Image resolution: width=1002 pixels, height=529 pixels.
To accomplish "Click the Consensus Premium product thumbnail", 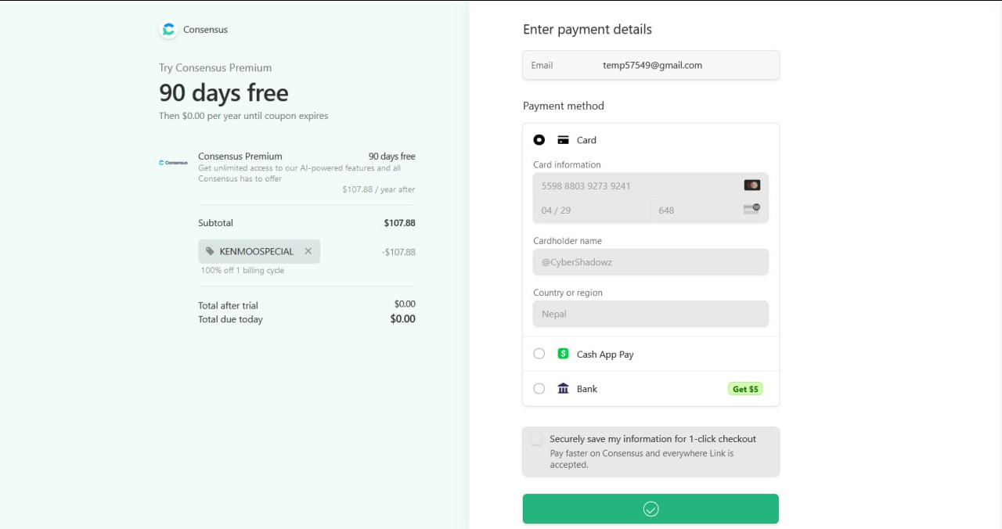I will tap(173, 163).
